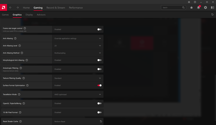Open favorites star icon
216x125 pixels.
click(x=192, y=8)
